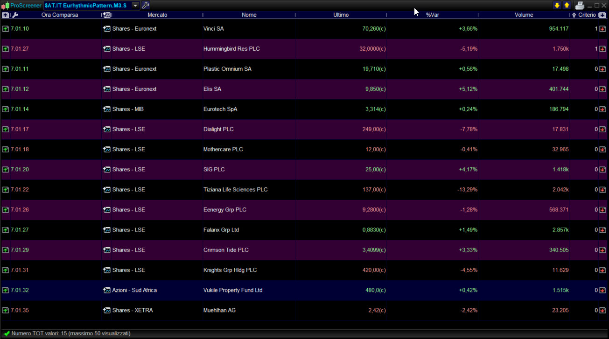609x339 pixels.
Task: Click the chart icon in the column header row
Action: (107, 15)
